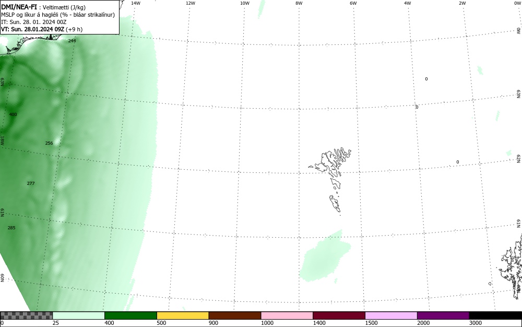Click the 900 tick label on the legend
The image size is (522, 327).
coord(213,323)
